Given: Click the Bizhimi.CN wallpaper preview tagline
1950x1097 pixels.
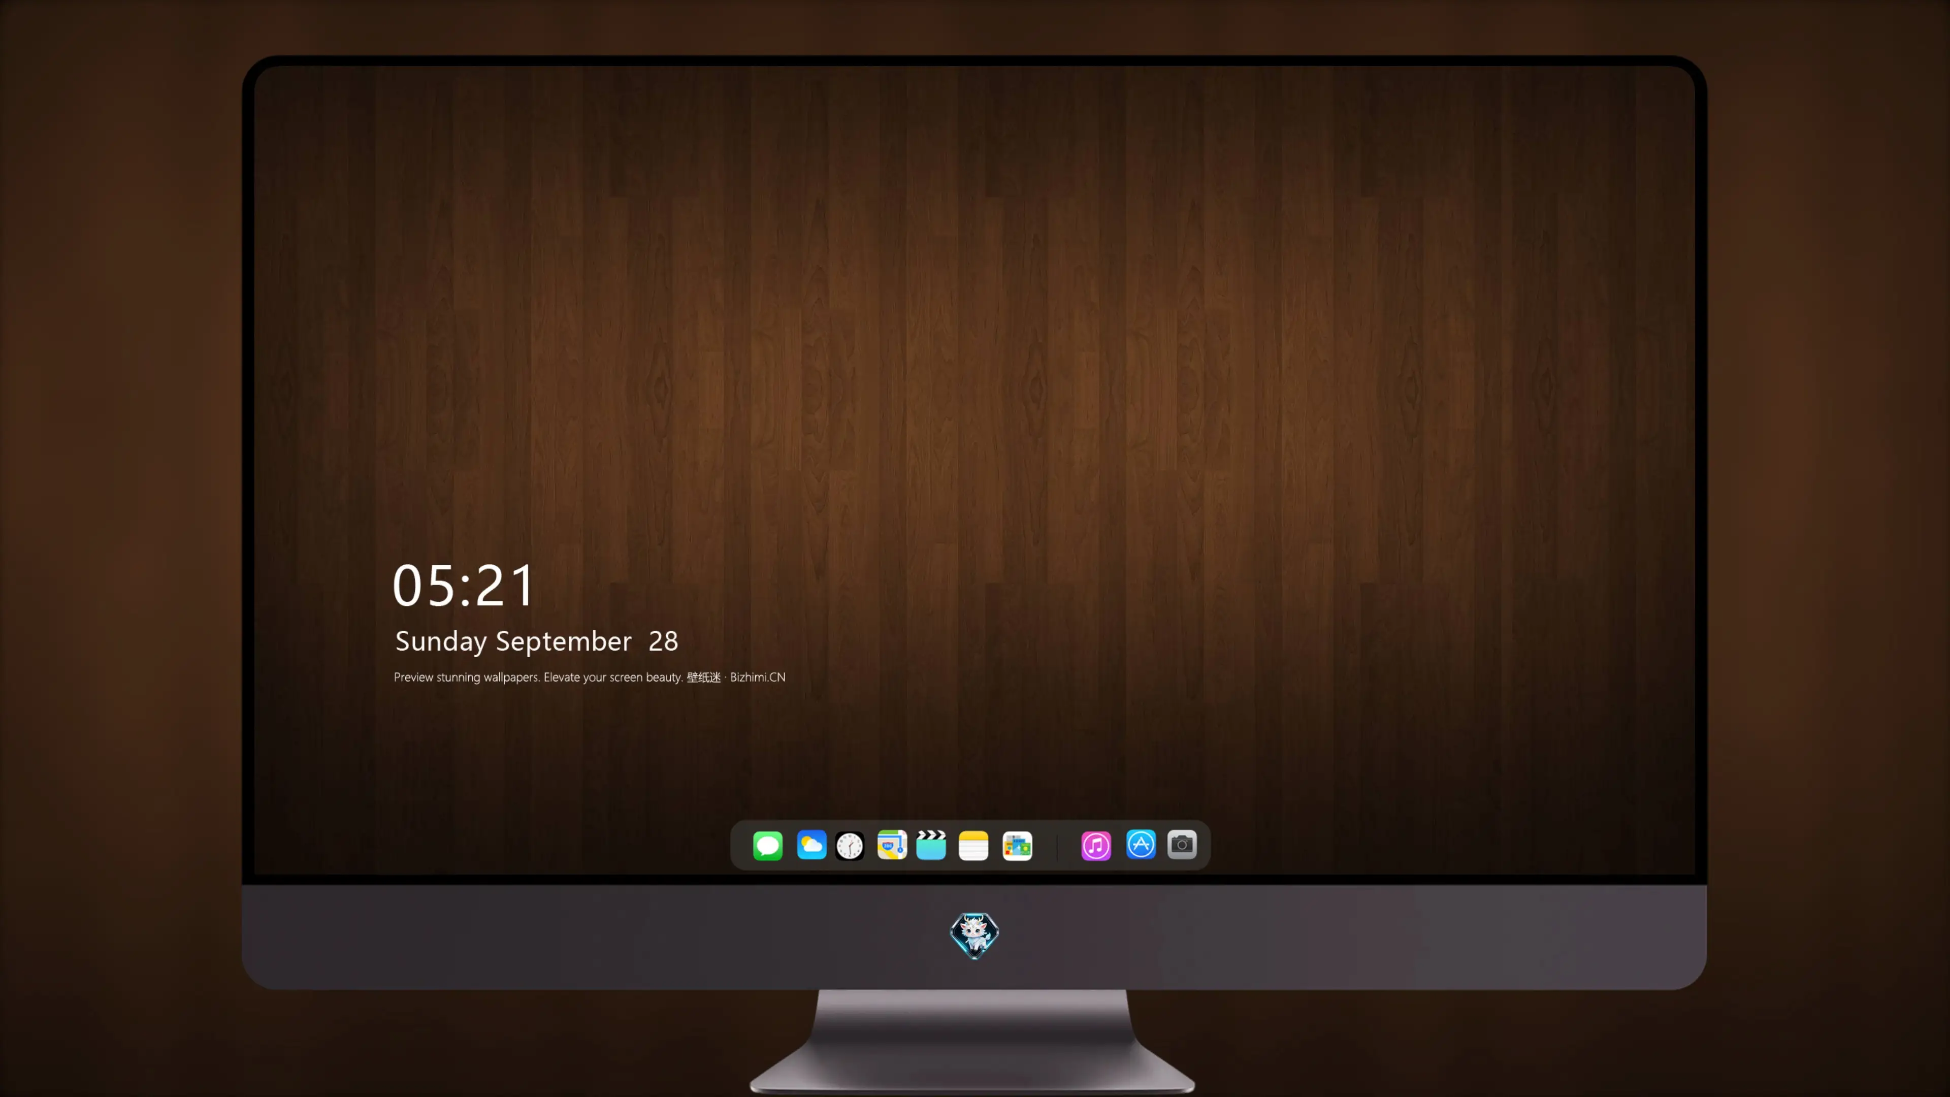Looking at the screenshot, I should click(590, 677).
